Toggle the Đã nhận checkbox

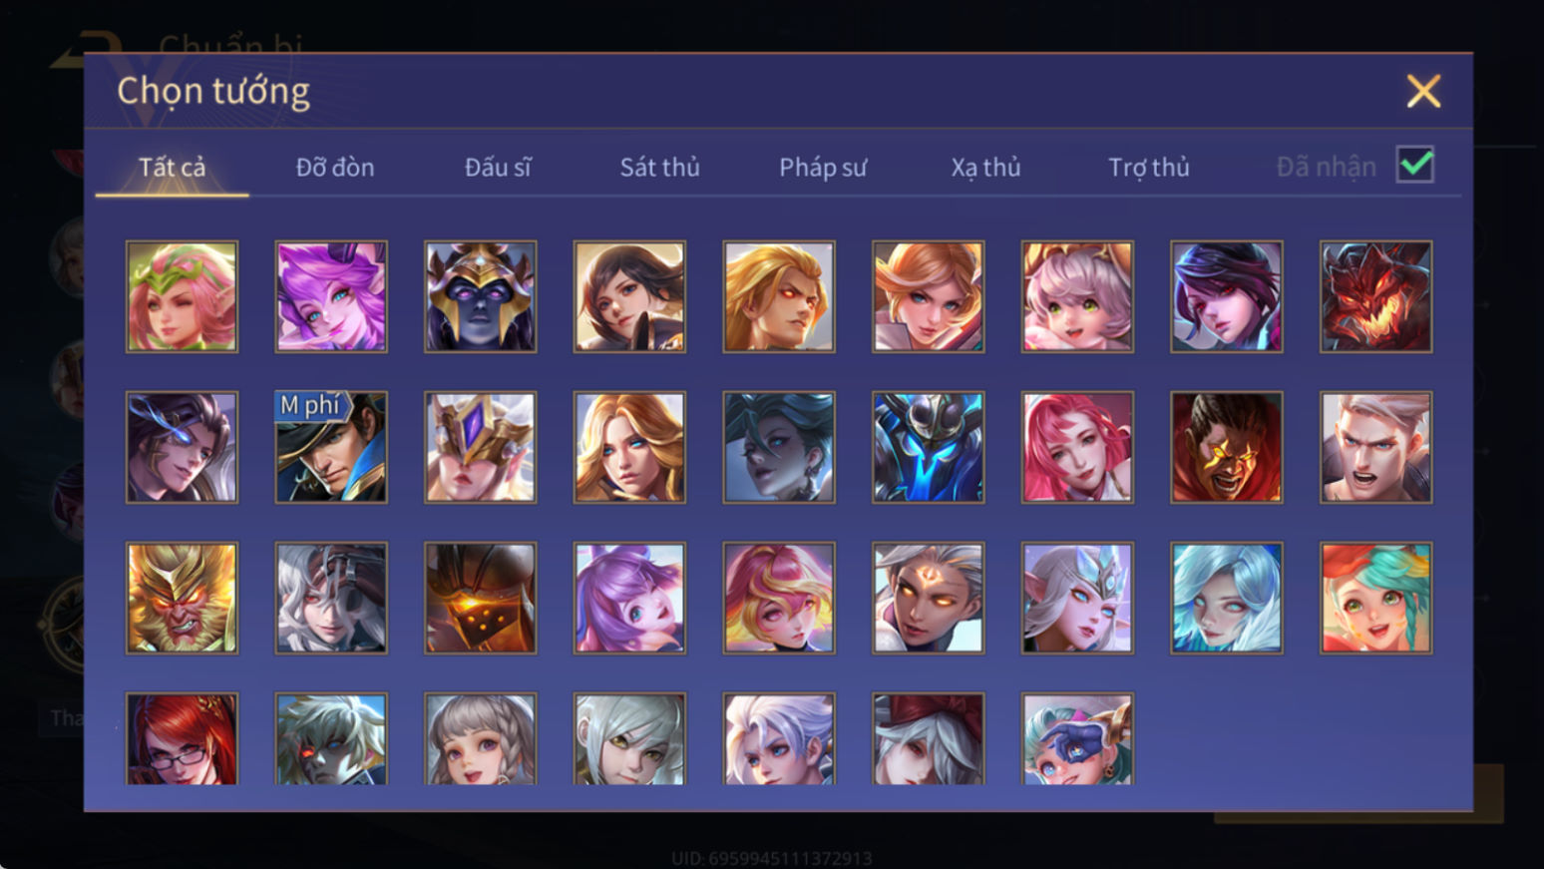[1414, 165]
